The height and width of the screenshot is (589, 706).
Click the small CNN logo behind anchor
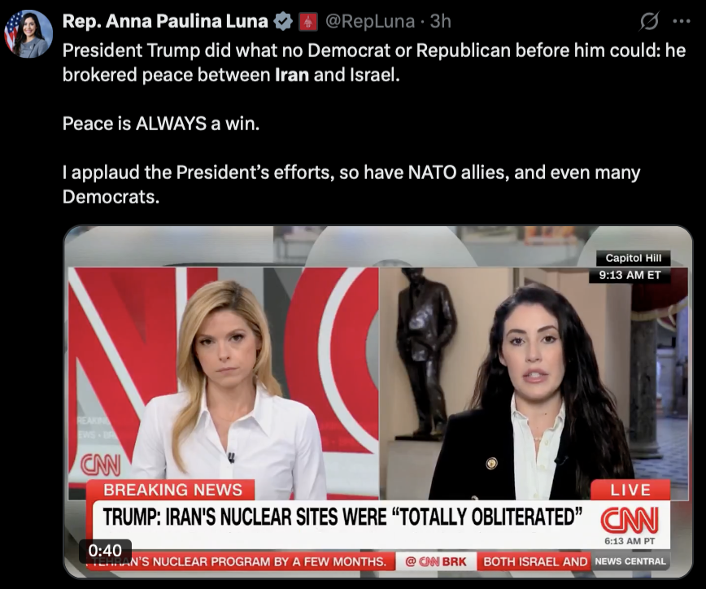pos(100,465)
